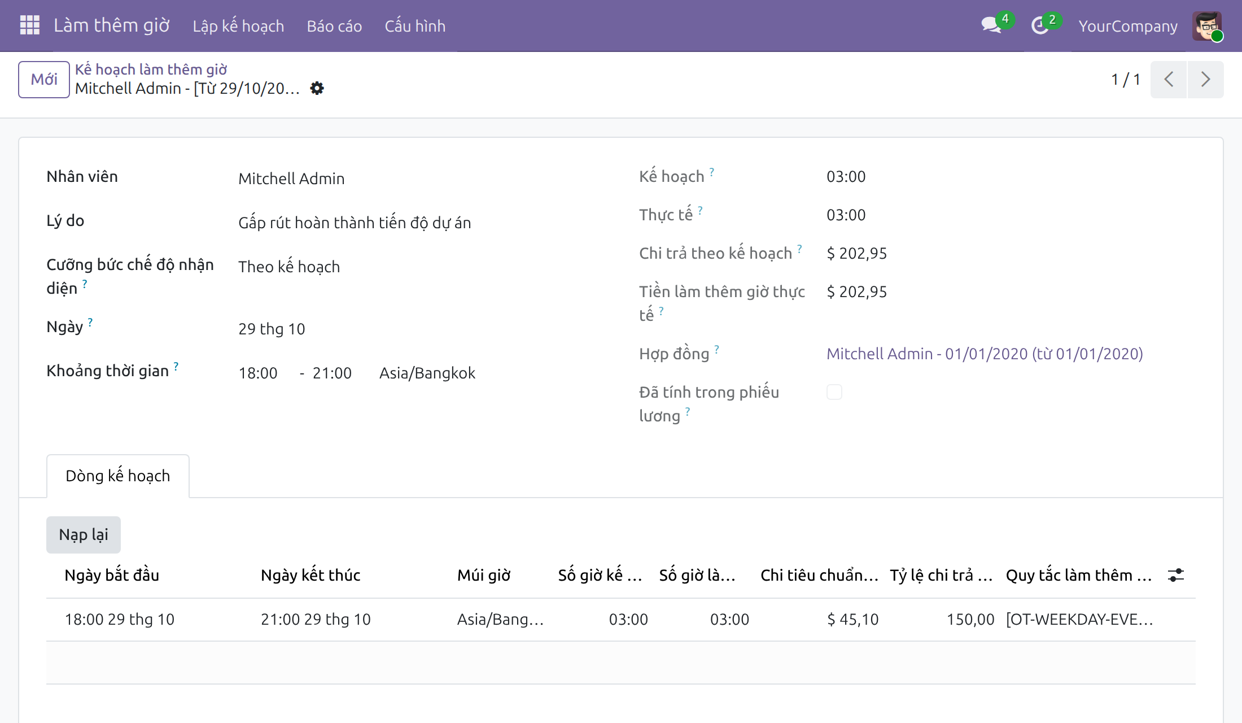Open column settings adjust icon in table header
The width and height of the screenshot is (1242, 723).
(x=1176, y=576)
